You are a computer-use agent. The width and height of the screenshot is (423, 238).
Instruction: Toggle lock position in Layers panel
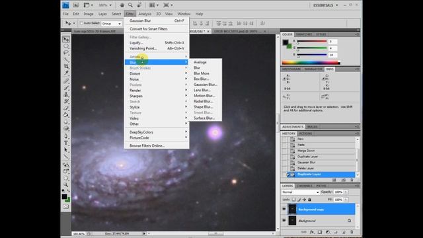point(304,200)
